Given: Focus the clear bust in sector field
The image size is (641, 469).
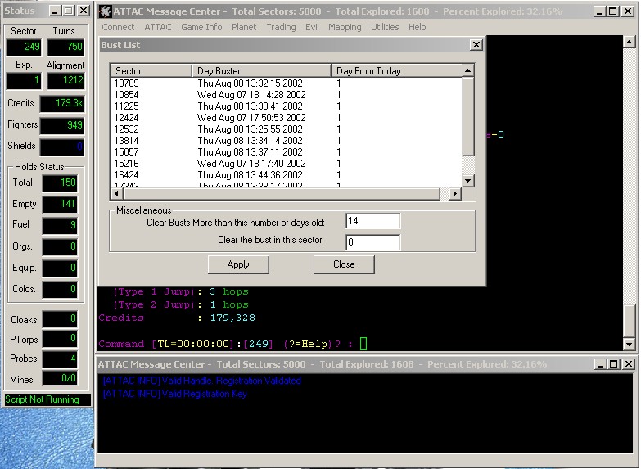Looking at the screenshot, I should tap(372, 242).
